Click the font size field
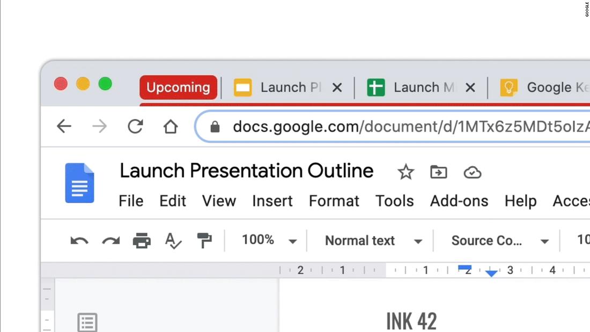The image size is (590, 332). point(583,240)
